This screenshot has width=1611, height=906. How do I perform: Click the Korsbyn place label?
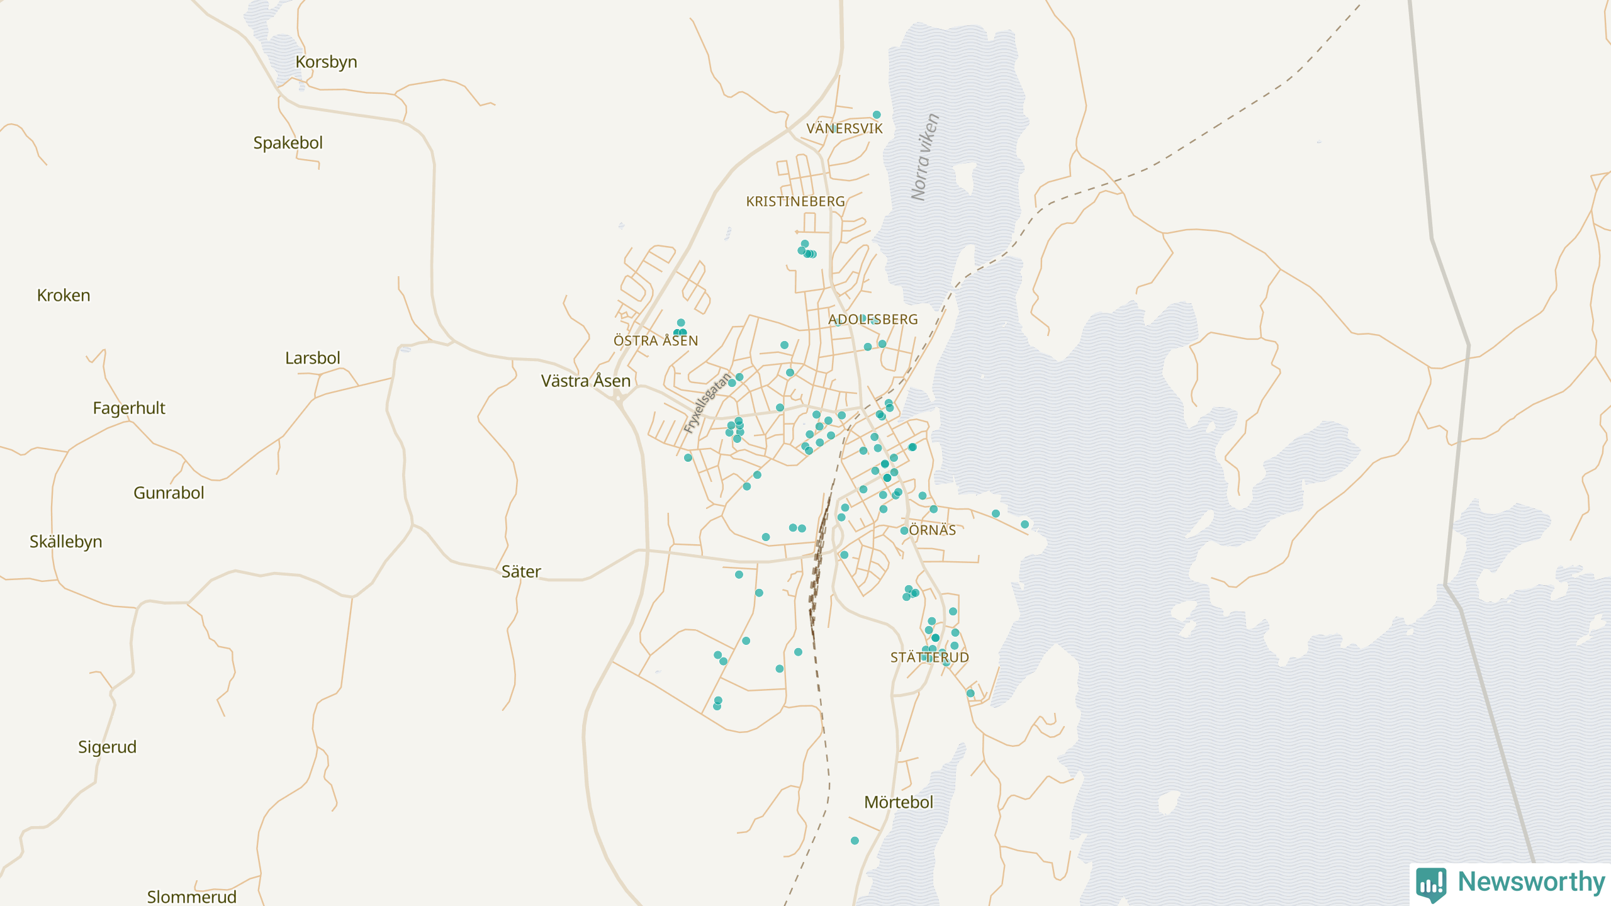click(x=326, y=62)
